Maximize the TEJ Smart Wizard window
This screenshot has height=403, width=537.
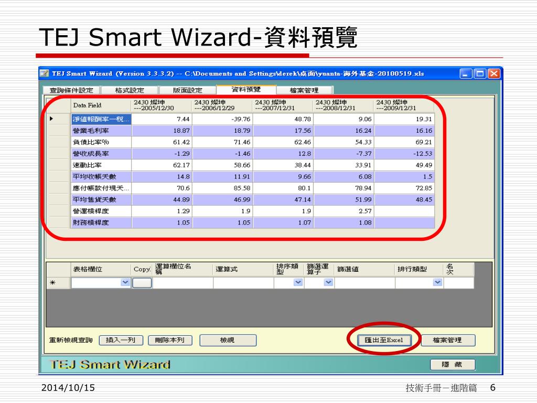[x=480, y=73]
